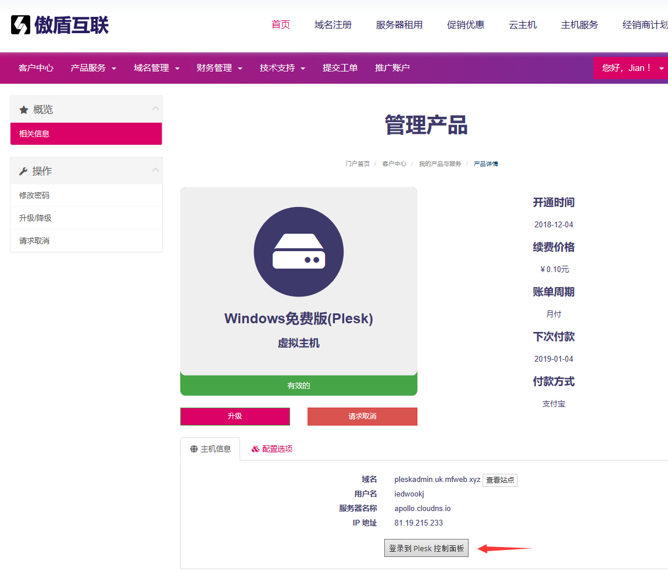Viewport: 668px width, 575px height.
Task: Collapse the 概览 sidebar section via its chevron
Action: (x=154, y=109)
